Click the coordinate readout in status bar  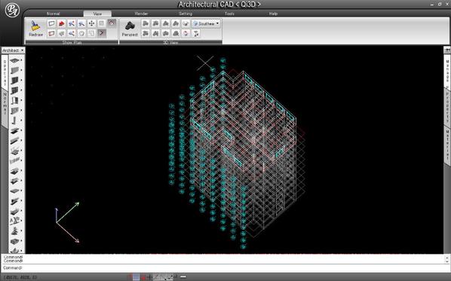point(20,277)
